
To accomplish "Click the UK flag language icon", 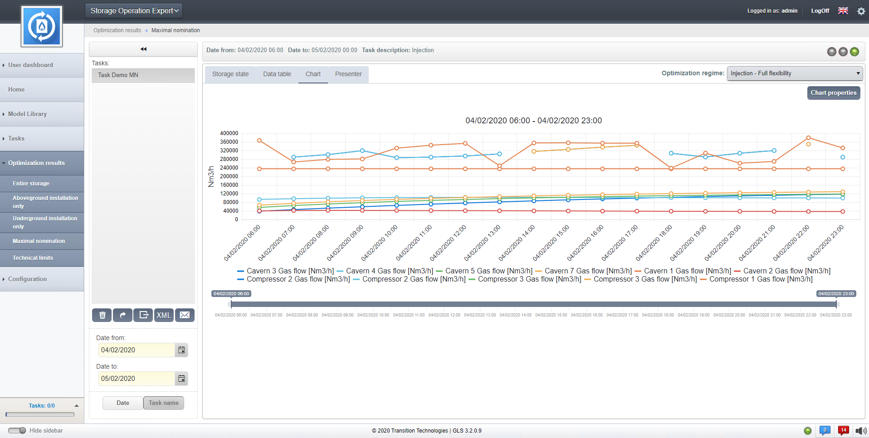I will (x=843, y=11).
